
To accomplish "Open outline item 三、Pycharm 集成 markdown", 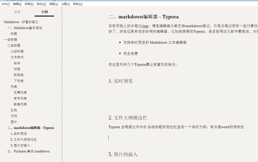I will point(28,151).
